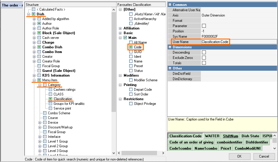The width and height of the screenshot is (278, 162).
Task: Select the Level 3 Group tree item
Action: (58, 151)
